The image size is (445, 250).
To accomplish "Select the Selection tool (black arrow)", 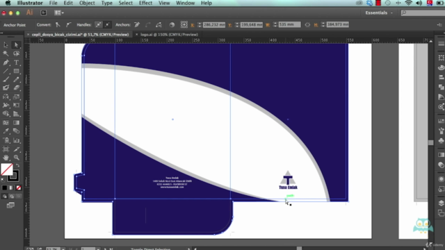I will tap(6, 44).
